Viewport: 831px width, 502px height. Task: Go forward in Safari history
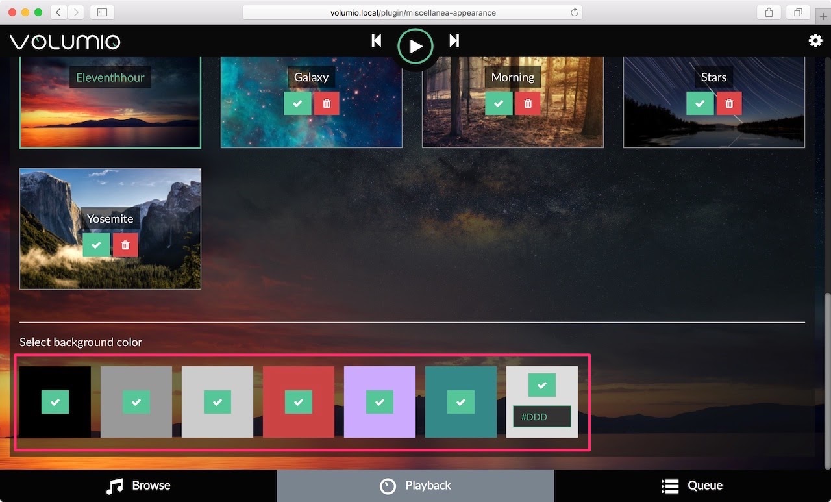pyautogui.click(x=76, y=12)
